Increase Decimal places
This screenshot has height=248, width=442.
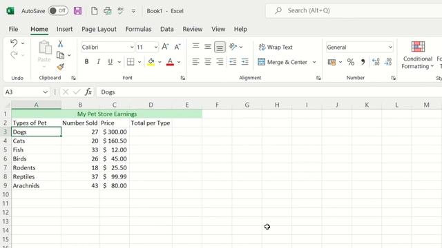tap(376, 62)
